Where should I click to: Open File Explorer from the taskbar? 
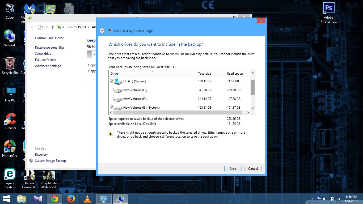pyautogui.click(x=21, y=199)
